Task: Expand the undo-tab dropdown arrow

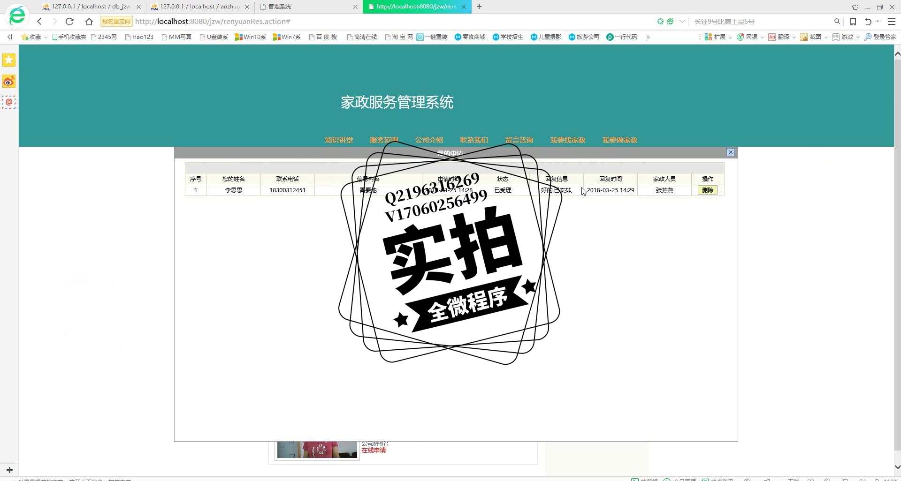Action: pyautogui.click(x=878, y=21)
